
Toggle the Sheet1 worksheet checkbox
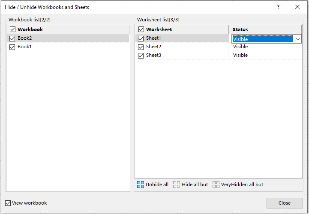pos(141,38)
